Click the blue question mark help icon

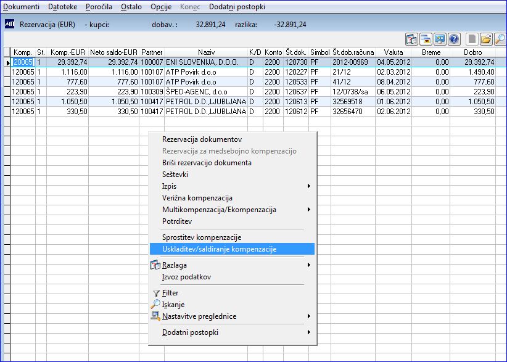(454, 39)
